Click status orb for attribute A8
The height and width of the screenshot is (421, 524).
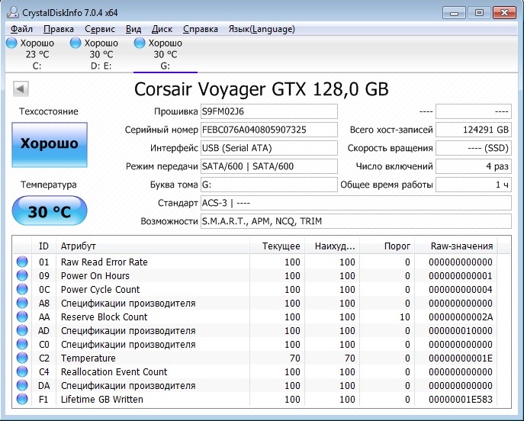(22, 303)
